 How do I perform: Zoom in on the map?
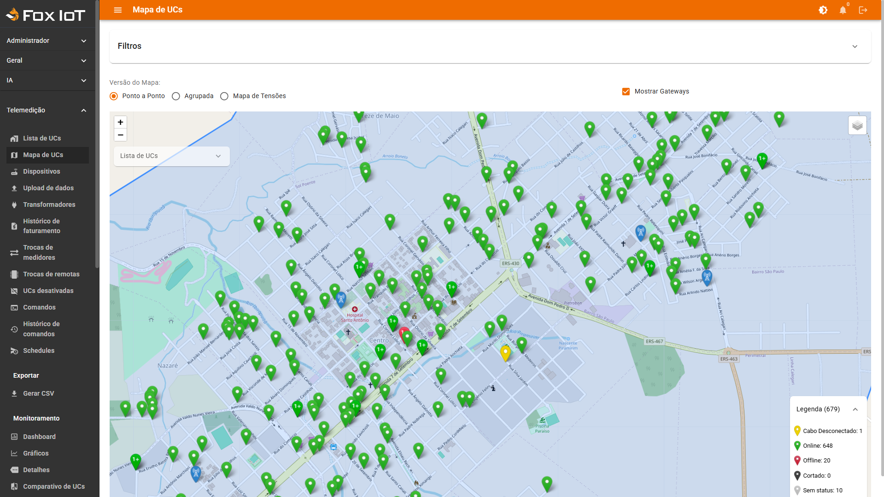(x=120, y=122)
